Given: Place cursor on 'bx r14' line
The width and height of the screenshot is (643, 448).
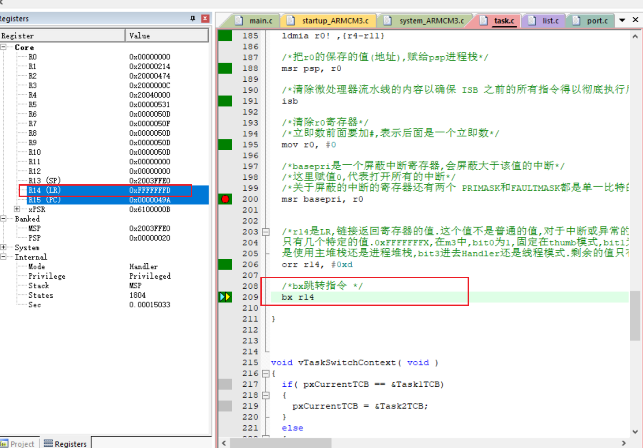Looking at the screenshot, I should 298,297.
